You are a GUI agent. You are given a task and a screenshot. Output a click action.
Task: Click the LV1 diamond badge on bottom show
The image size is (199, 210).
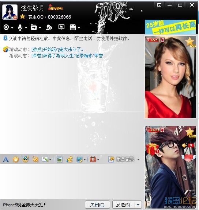click(x=153, y=130)
